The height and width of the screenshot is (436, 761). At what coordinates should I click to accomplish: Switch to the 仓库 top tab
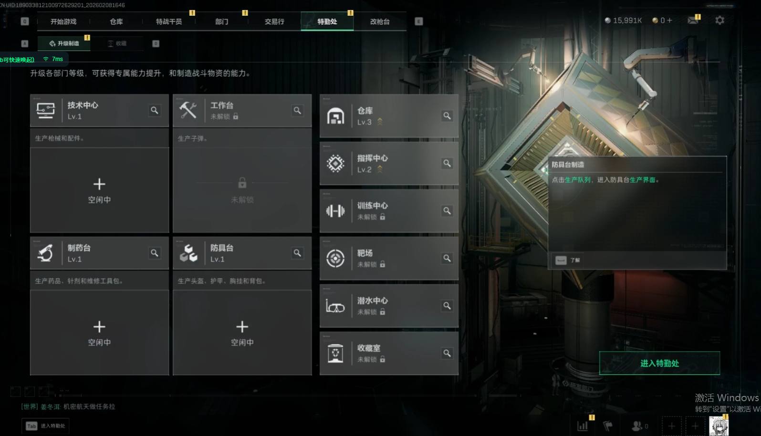[116, 21]
